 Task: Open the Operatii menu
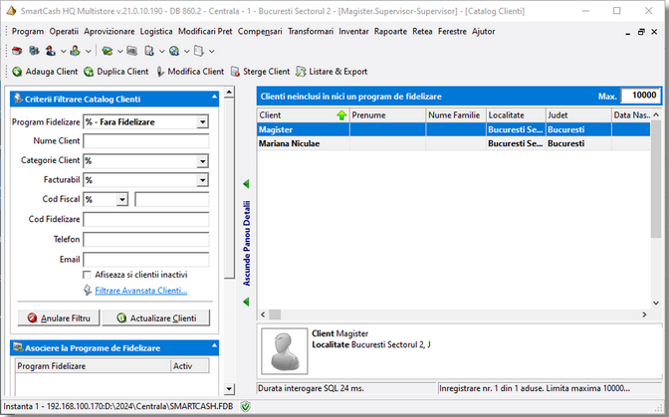tap(64, 32)
